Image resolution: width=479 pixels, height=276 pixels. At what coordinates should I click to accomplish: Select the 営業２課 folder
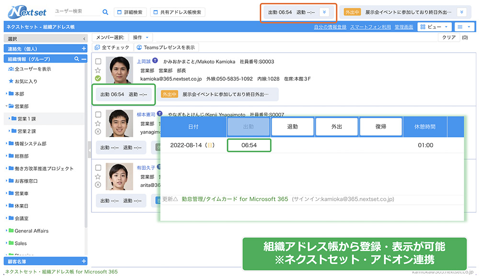click(x=26, y=131)
